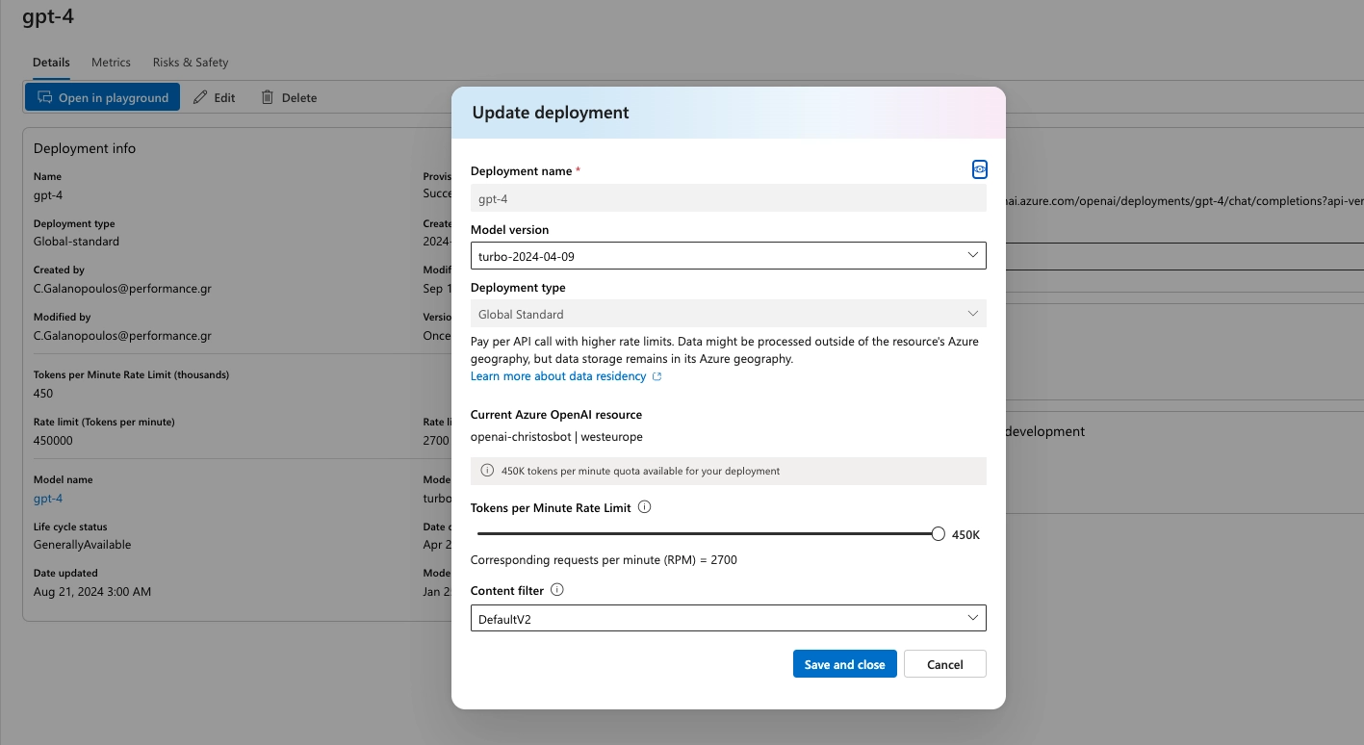
Task: Open the gpt-4 model name link
Action: point(48,499)
